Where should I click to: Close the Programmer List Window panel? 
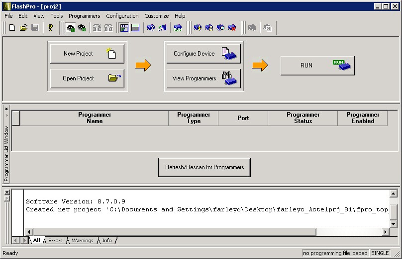click(6, 109)
